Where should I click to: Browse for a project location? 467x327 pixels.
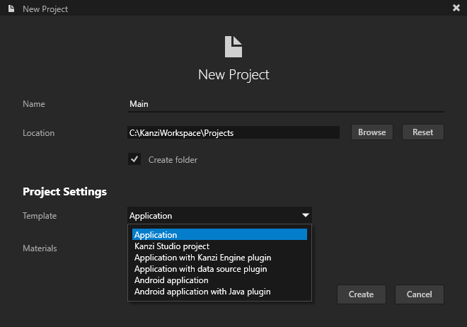click(372, 132)
